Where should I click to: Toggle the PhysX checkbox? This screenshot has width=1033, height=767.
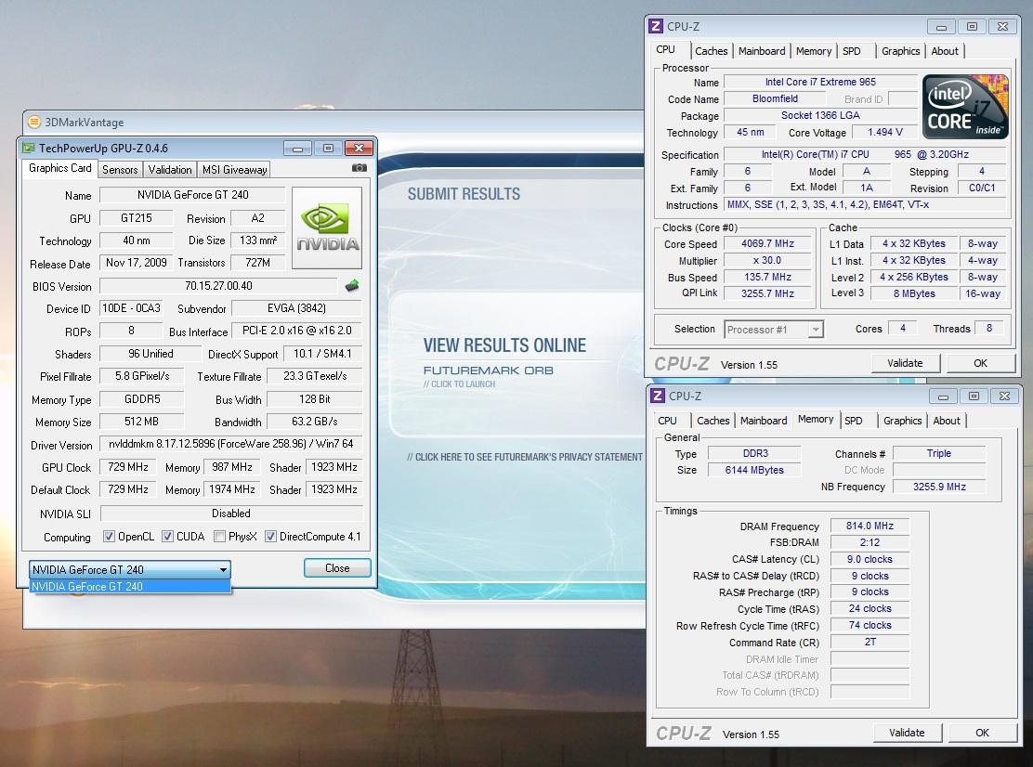pos(219,537)
